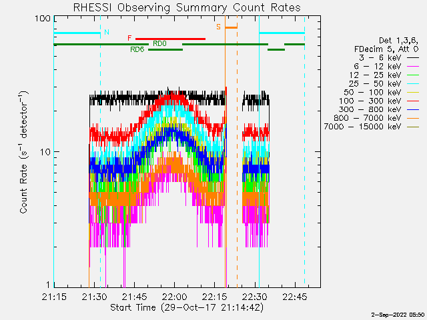Click the green RD0 flag label
Screen dimensions: 427x320
(x=159, y=43)
